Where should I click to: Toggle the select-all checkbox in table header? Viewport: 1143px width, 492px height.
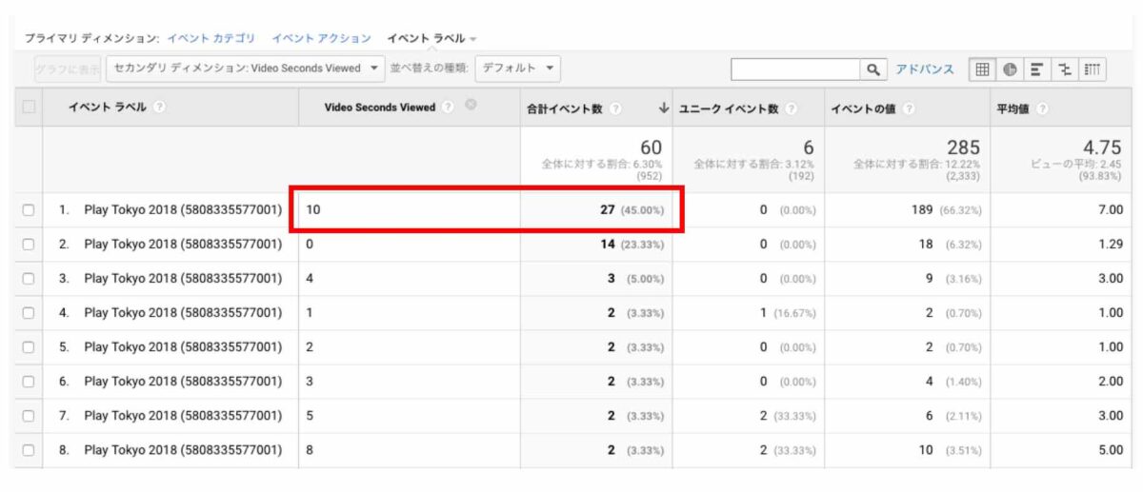29,108
